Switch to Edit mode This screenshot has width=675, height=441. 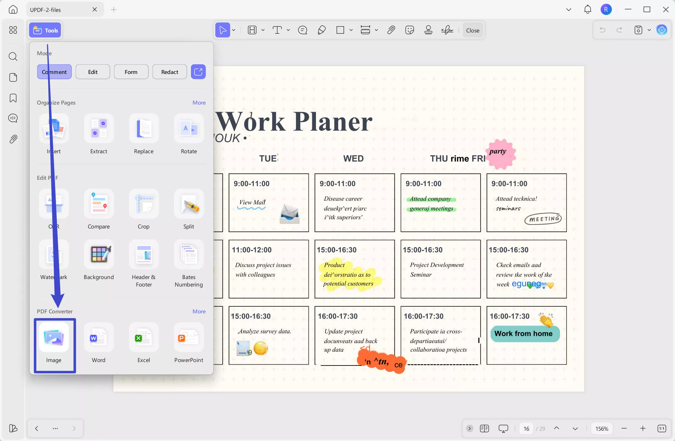tap(93, 72)
